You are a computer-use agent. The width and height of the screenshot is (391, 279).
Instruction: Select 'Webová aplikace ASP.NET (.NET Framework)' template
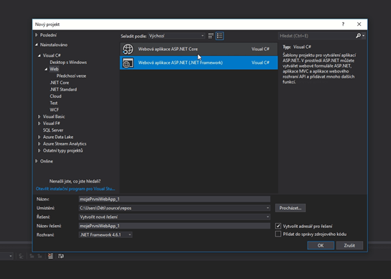[x=199, y=63]
